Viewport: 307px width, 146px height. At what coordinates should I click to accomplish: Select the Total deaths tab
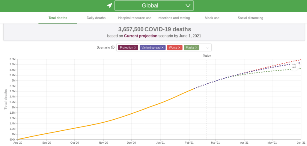[58, 18]
